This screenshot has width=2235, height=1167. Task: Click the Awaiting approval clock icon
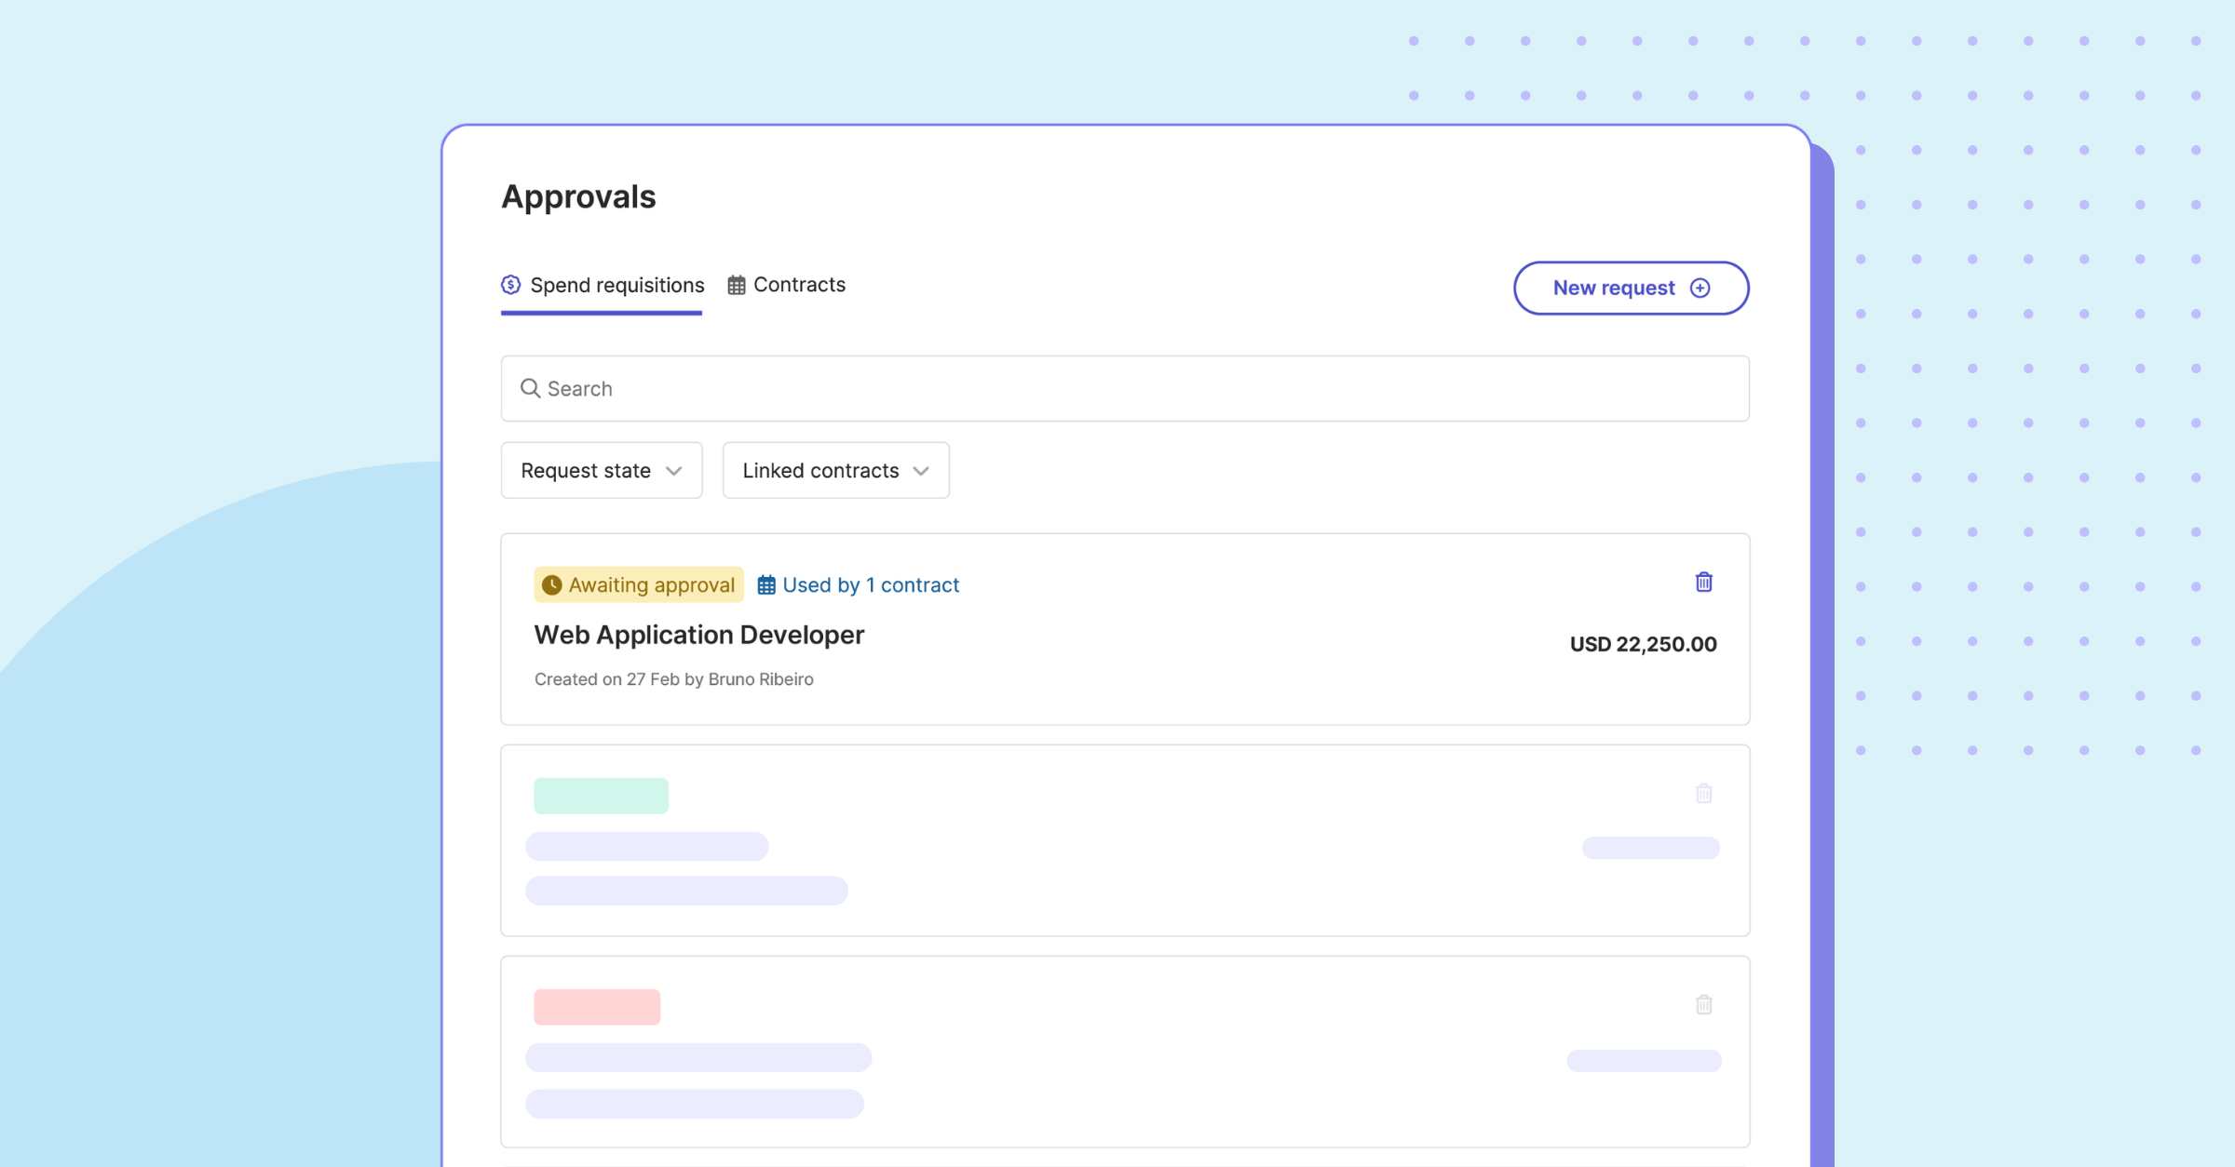pos(552,584)
